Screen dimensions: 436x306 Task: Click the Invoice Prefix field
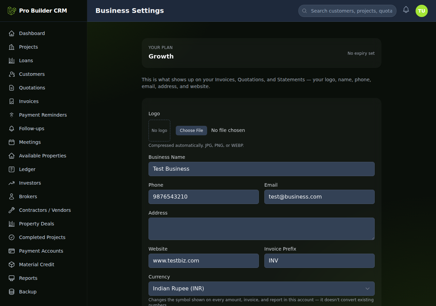pos(320,261)
